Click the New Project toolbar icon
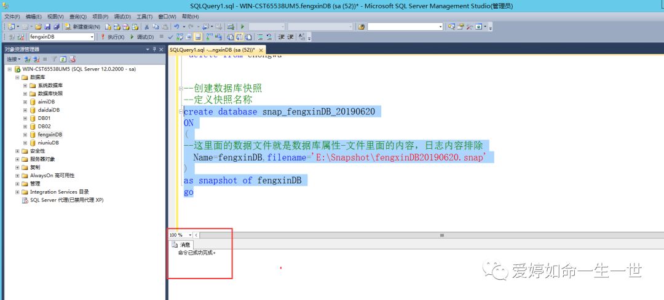664x300 pixels. 11,26
